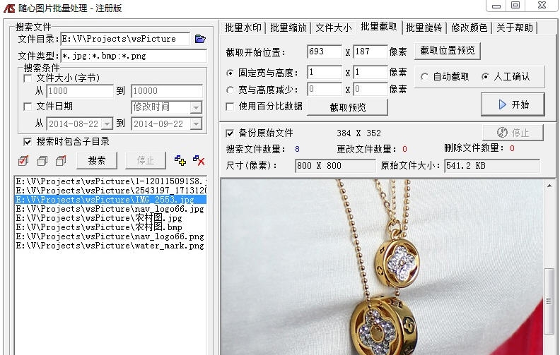Toggle 搜索时包含子目录 checkbox

point(28,142)
